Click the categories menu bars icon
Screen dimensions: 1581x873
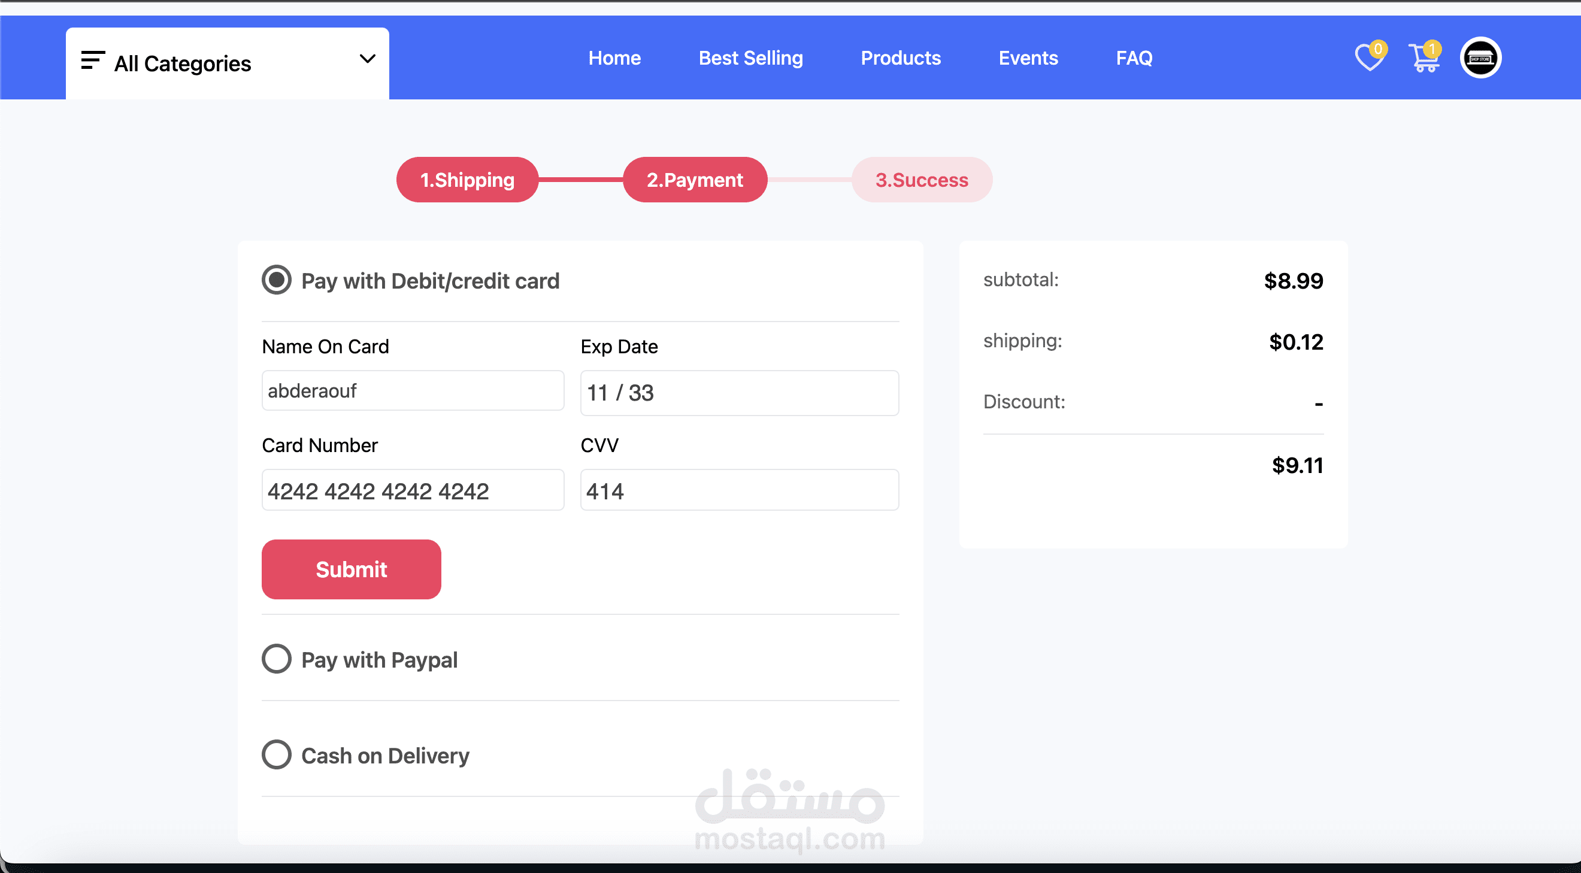pyautogui.click(x=93, y=60)
